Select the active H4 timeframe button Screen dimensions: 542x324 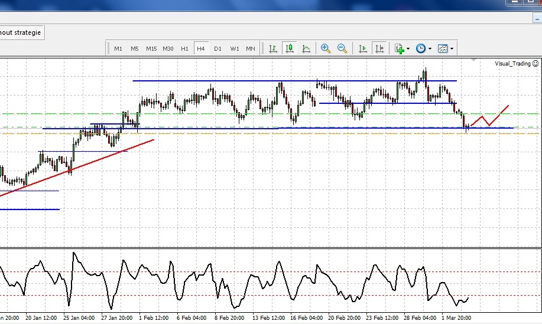201,48
